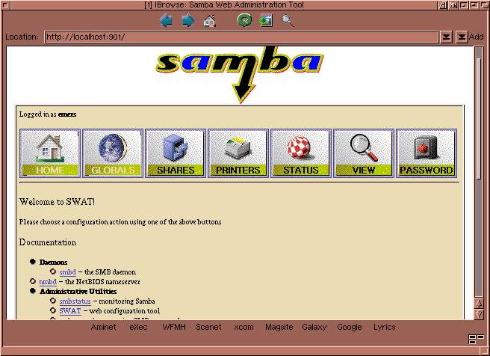Open the VIEW config icon
The width and height of the screenshot is (490, 356).
(364, 153)
